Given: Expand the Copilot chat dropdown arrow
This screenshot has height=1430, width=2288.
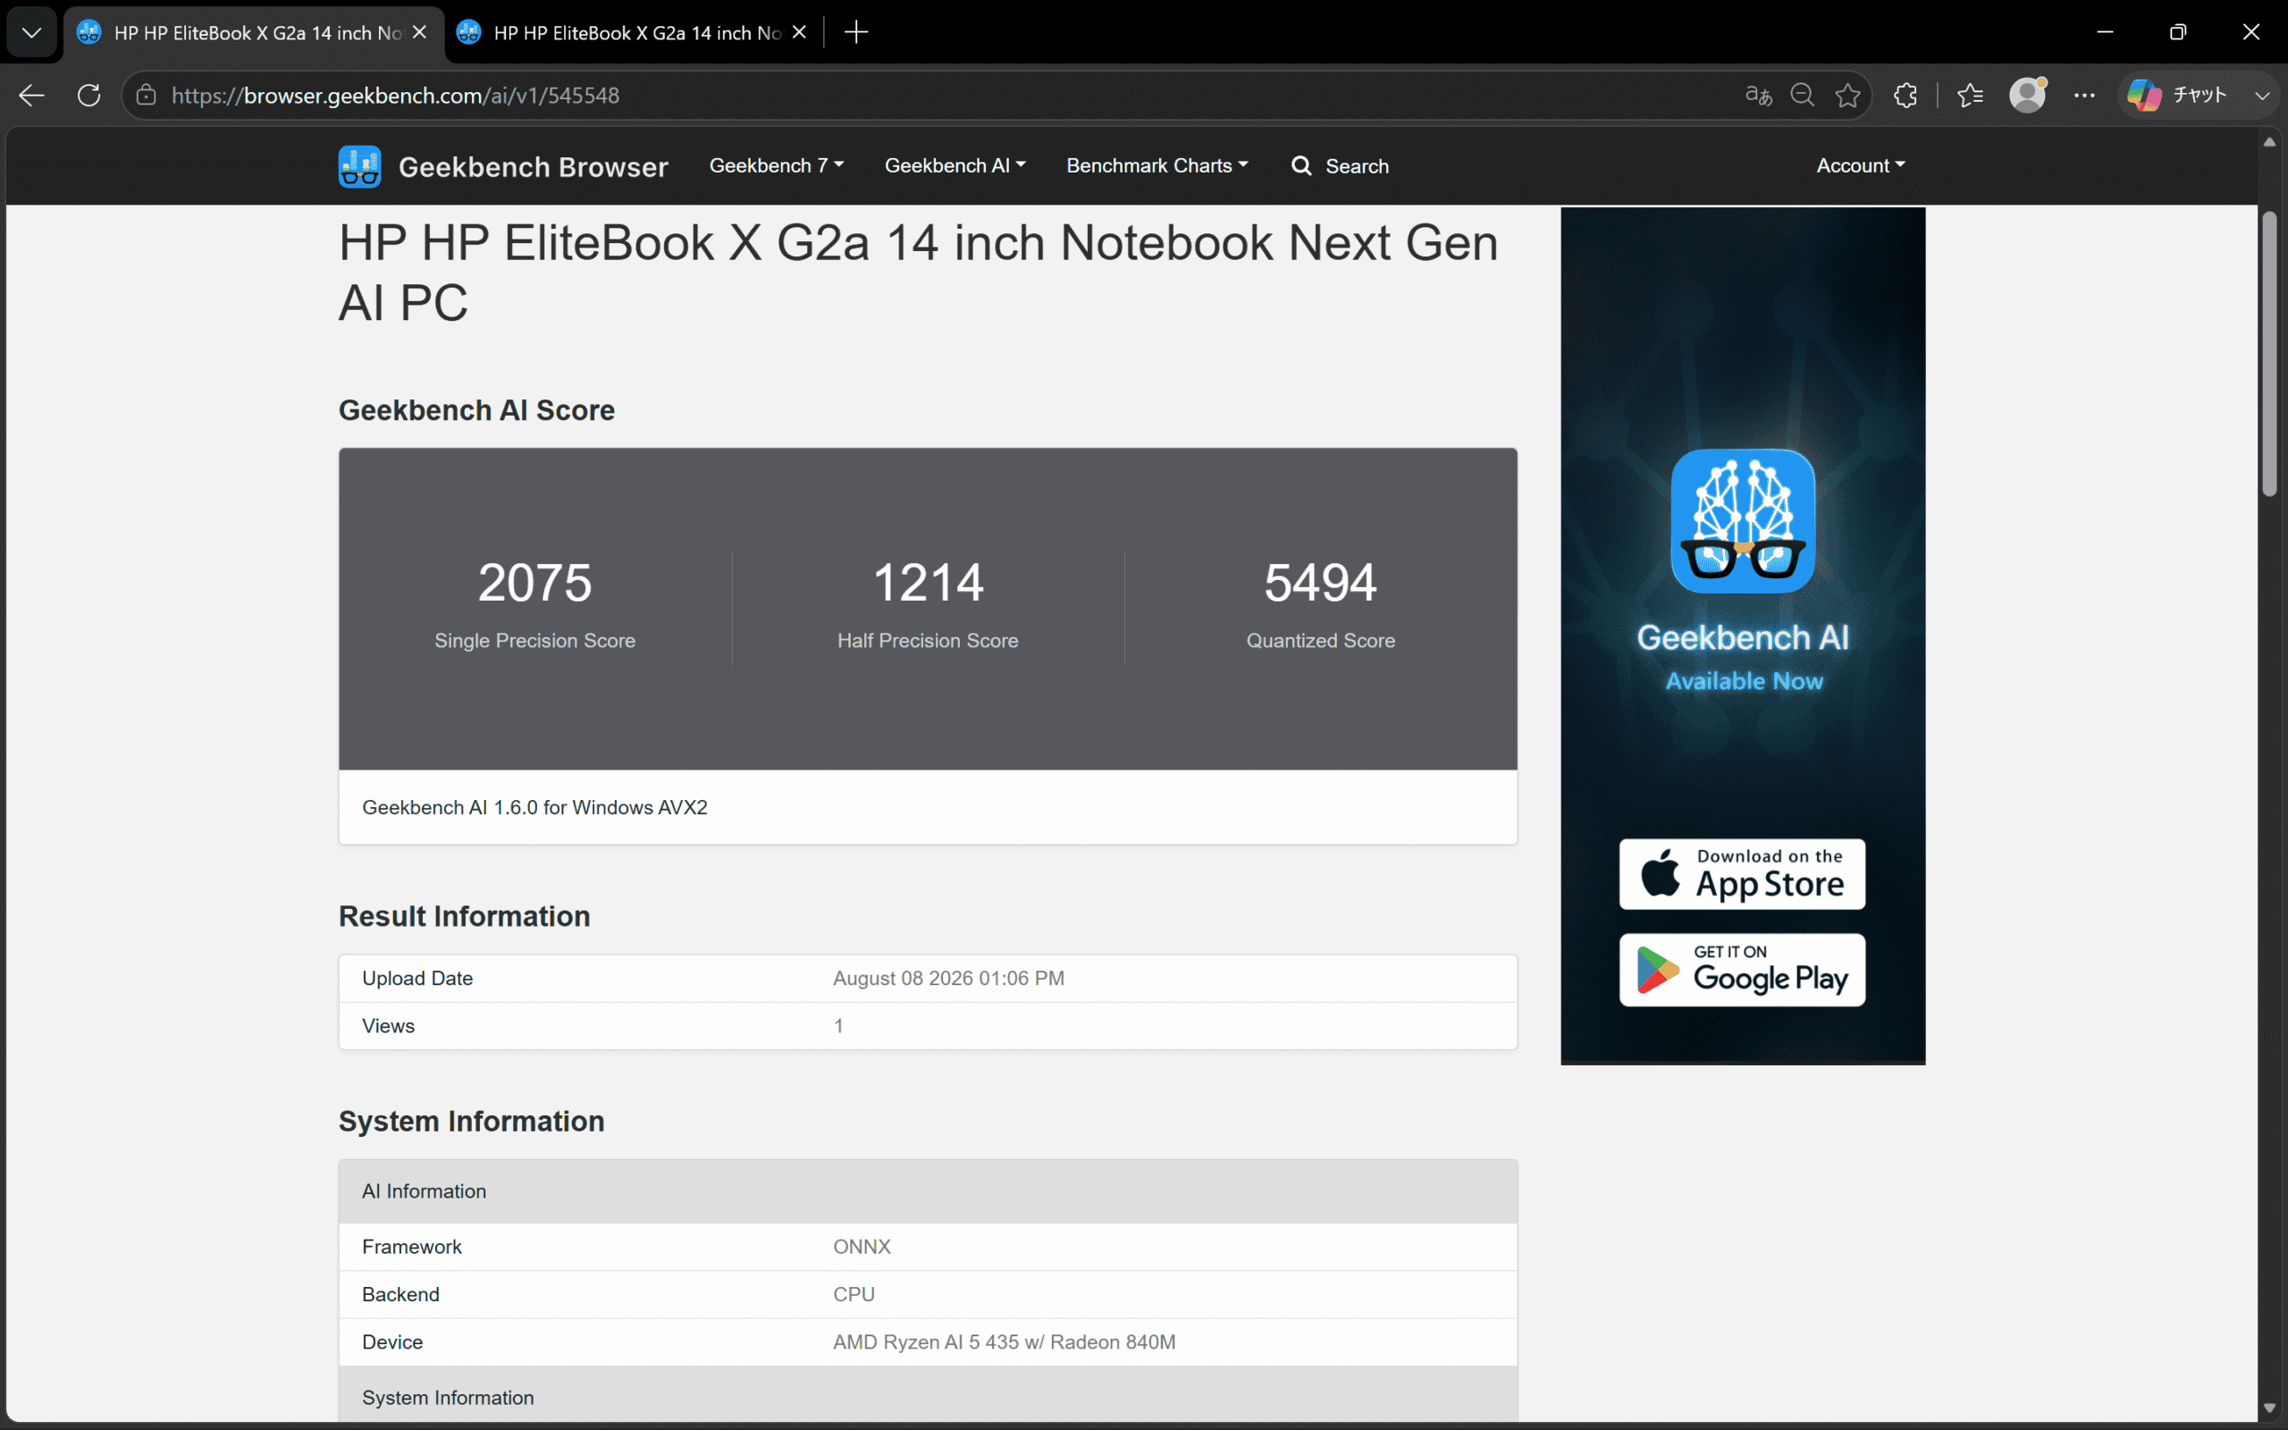Looking at the screenshot, I should 2261,96.
